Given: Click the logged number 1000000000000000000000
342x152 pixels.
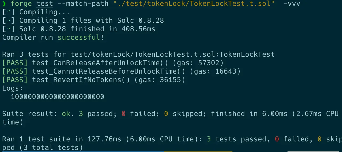Looking at the screenshot, I should click(x=58, y=97).
